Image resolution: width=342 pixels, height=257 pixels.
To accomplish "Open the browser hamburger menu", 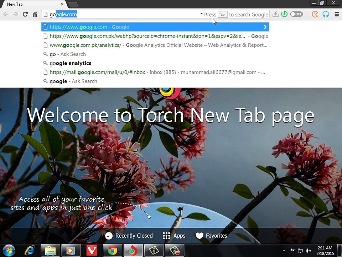I will coord(337,14).
